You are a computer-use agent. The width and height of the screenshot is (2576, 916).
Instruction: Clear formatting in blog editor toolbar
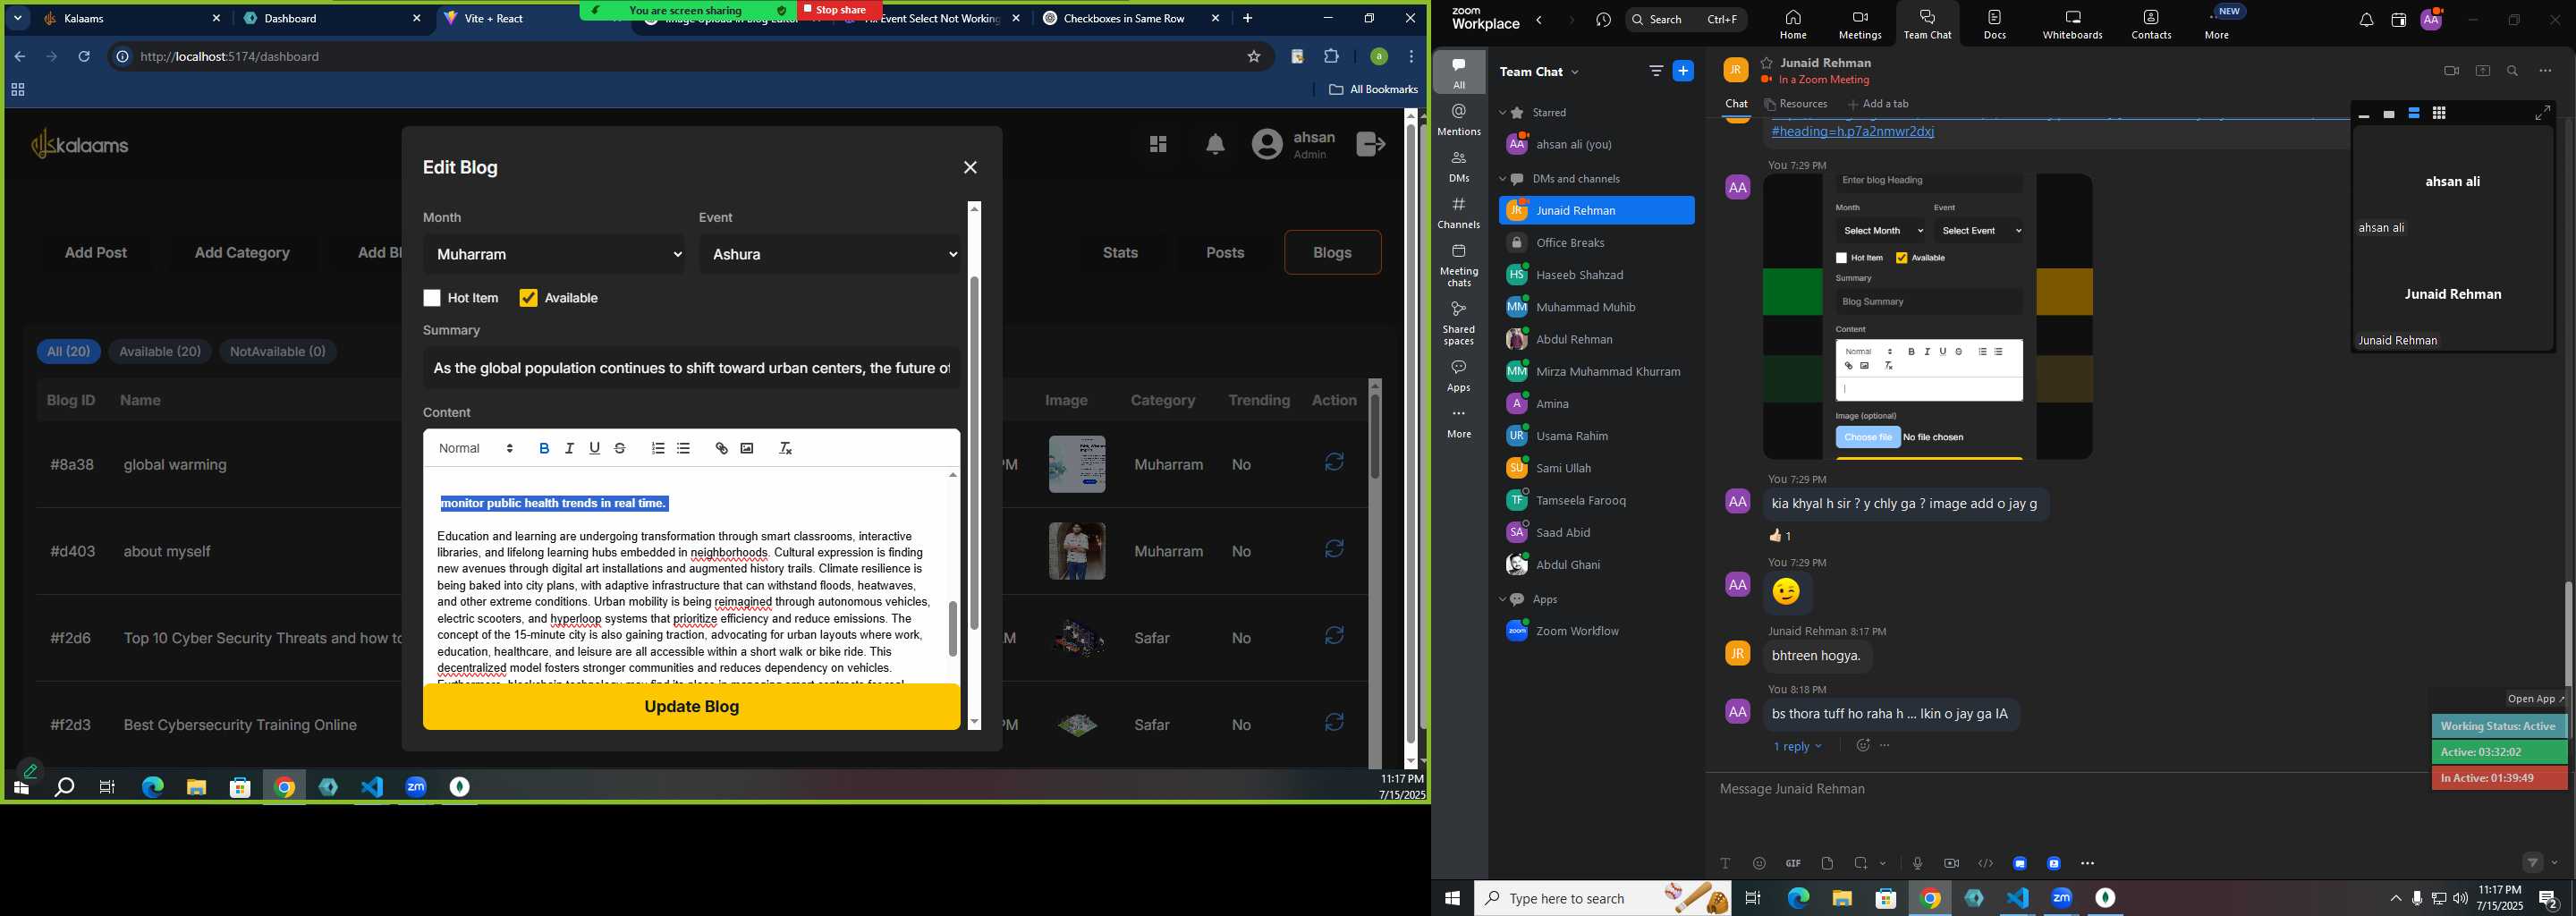785,448
